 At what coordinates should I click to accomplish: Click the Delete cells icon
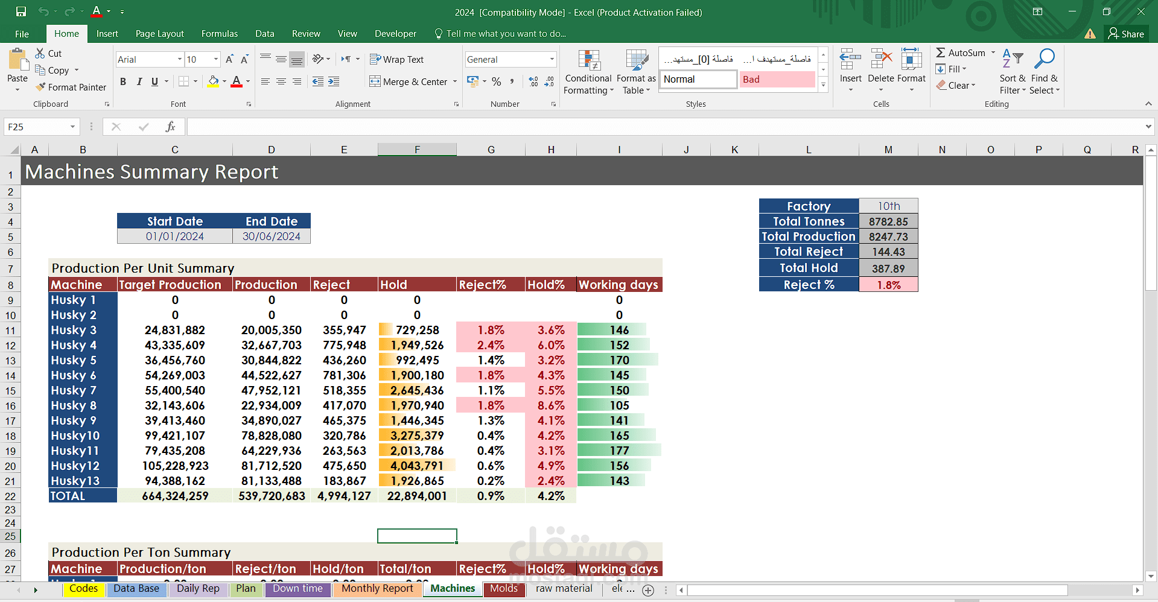(881, 60)
